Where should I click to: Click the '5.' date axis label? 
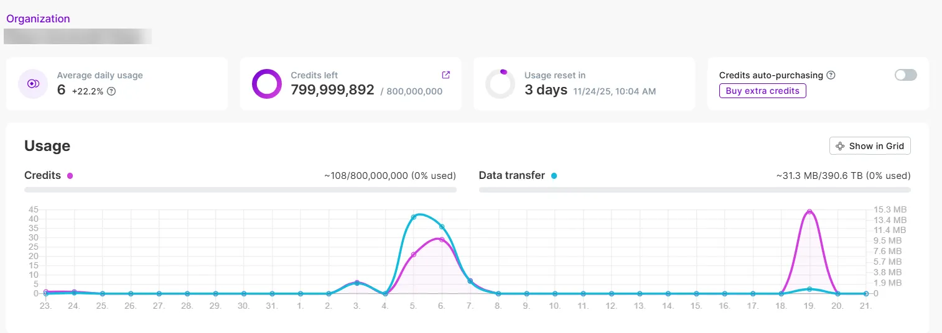(x=414, y=306)
